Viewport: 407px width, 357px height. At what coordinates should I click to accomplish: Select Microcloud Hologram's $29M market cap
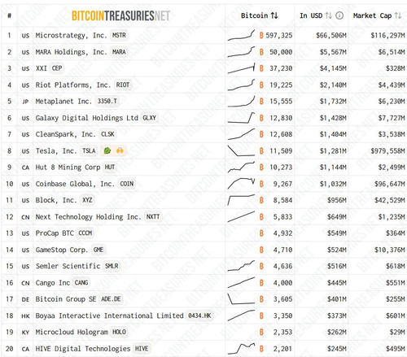point(397,333)
